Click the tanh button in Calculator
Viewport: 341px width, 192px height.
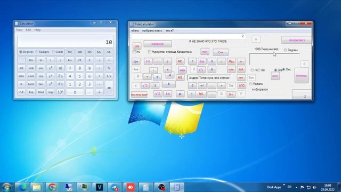(31, 84)
